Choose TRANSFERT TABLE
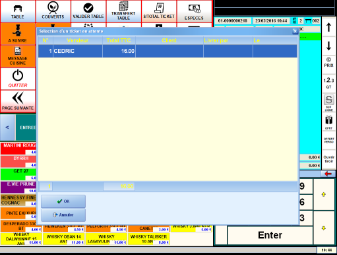The image size is (337, 255). pos(123,11)
